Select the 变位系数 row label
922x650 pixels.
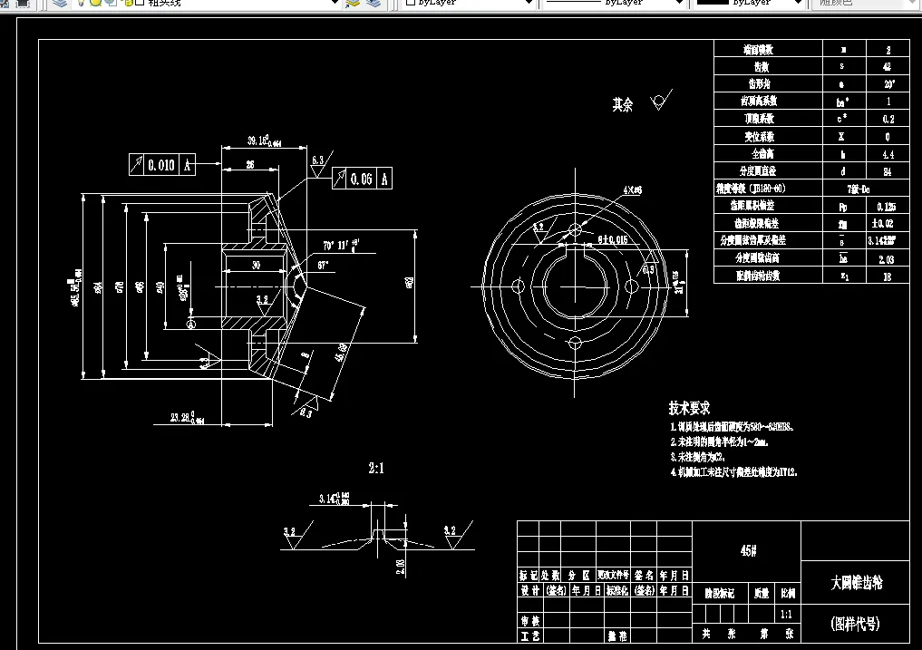(x=759, y=137)
